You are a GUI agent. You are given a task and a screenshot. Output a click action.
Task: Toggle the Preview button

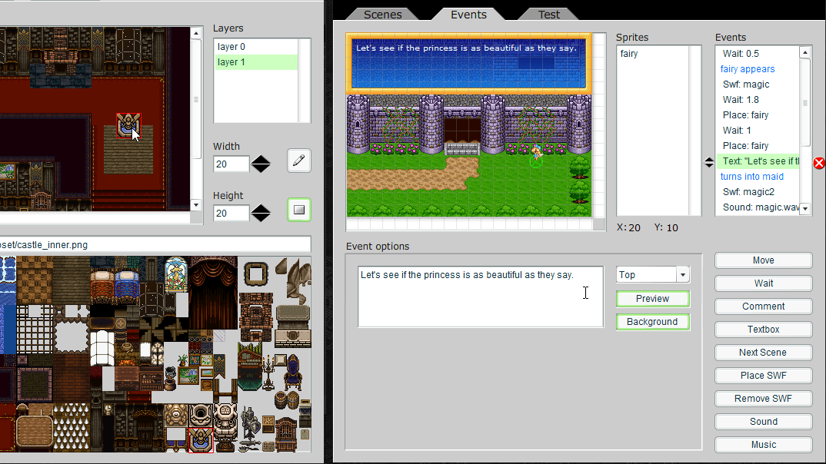(652, 299)
